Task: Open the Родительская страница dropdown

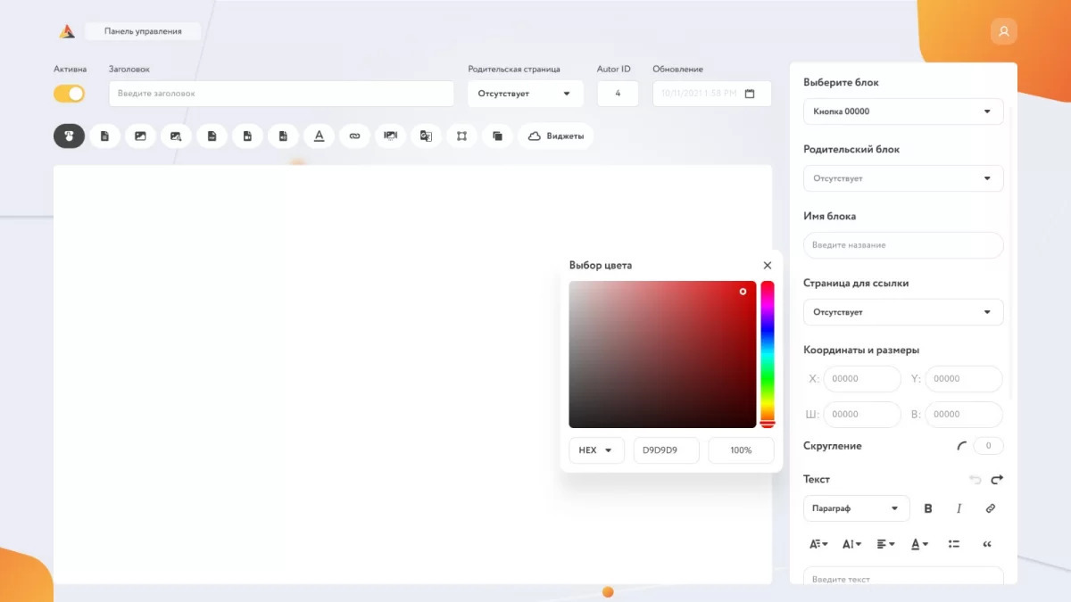Action: pos(525,94)
